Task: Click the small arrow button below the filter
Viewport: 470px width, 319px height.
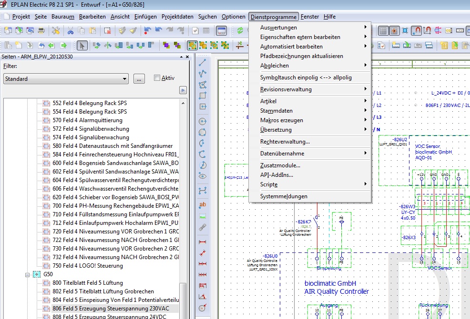Action: click(x=183, y=90)
